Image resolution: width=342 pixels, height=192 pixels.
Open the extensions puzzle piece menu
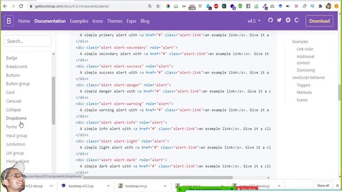click(x=321, y=6)
